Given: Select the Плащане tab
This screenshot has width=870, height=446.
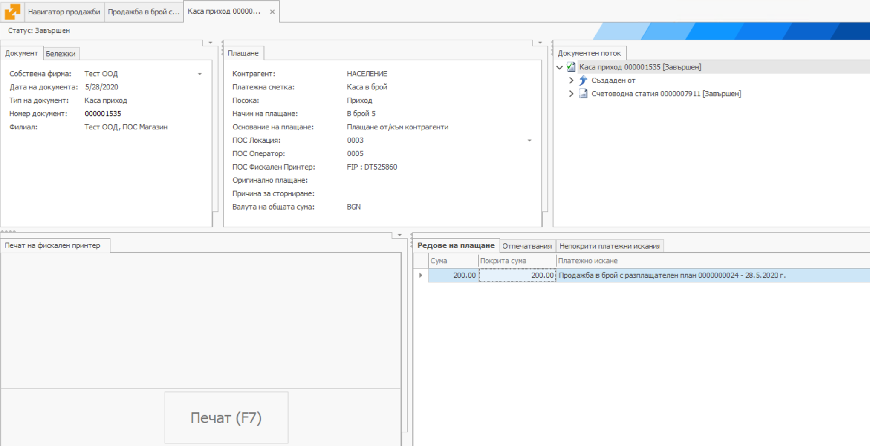Looking at the screenshot, I should tap(243, 53).
